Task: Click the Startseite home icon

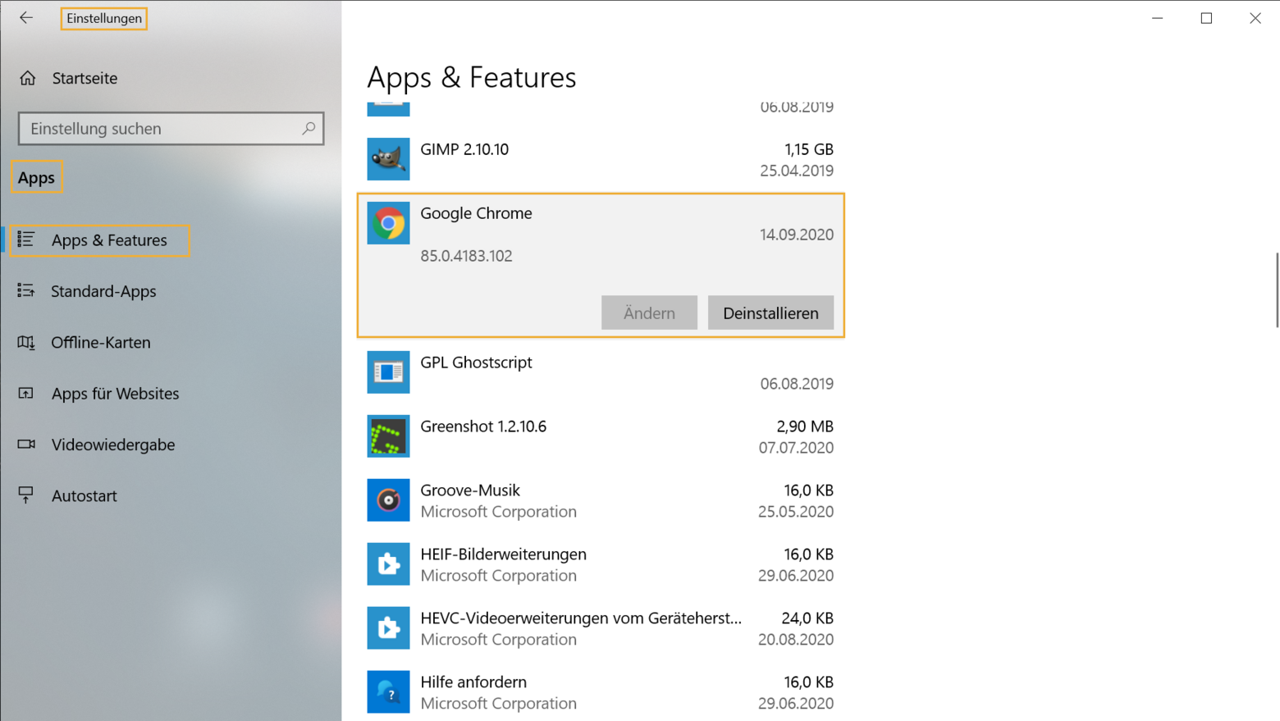Action: [29, 78]
